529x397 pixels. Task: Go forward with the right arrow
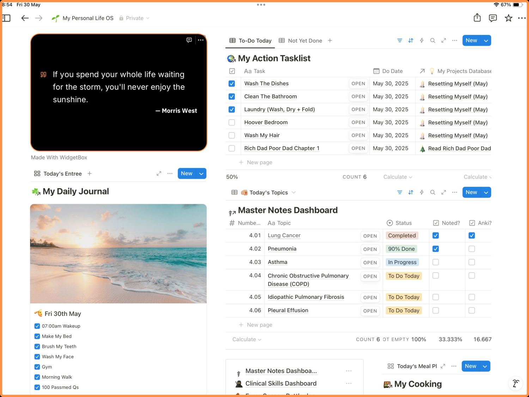pyautogui.click(x=39, y=18)
